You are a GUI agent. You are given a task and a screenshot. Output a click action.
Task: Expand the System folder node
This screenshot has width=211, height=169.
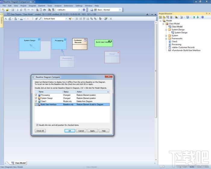(166, 36)
